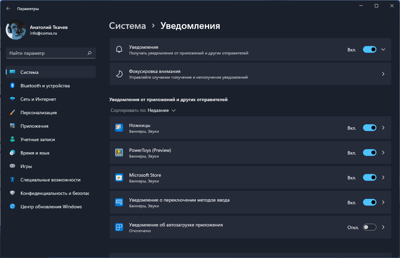
Task: Click the Bluetooth icon in sidebar
Action: [12, 86]
